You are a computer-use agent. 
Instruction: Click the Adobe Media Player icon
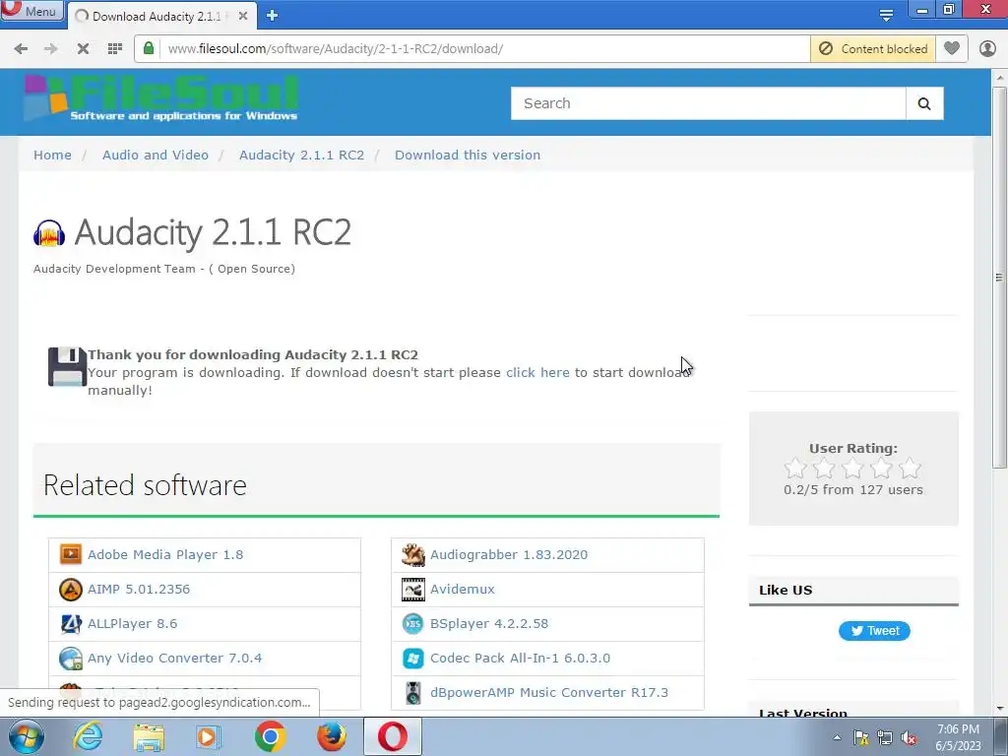pyautogui.click(x=71, y=554)
